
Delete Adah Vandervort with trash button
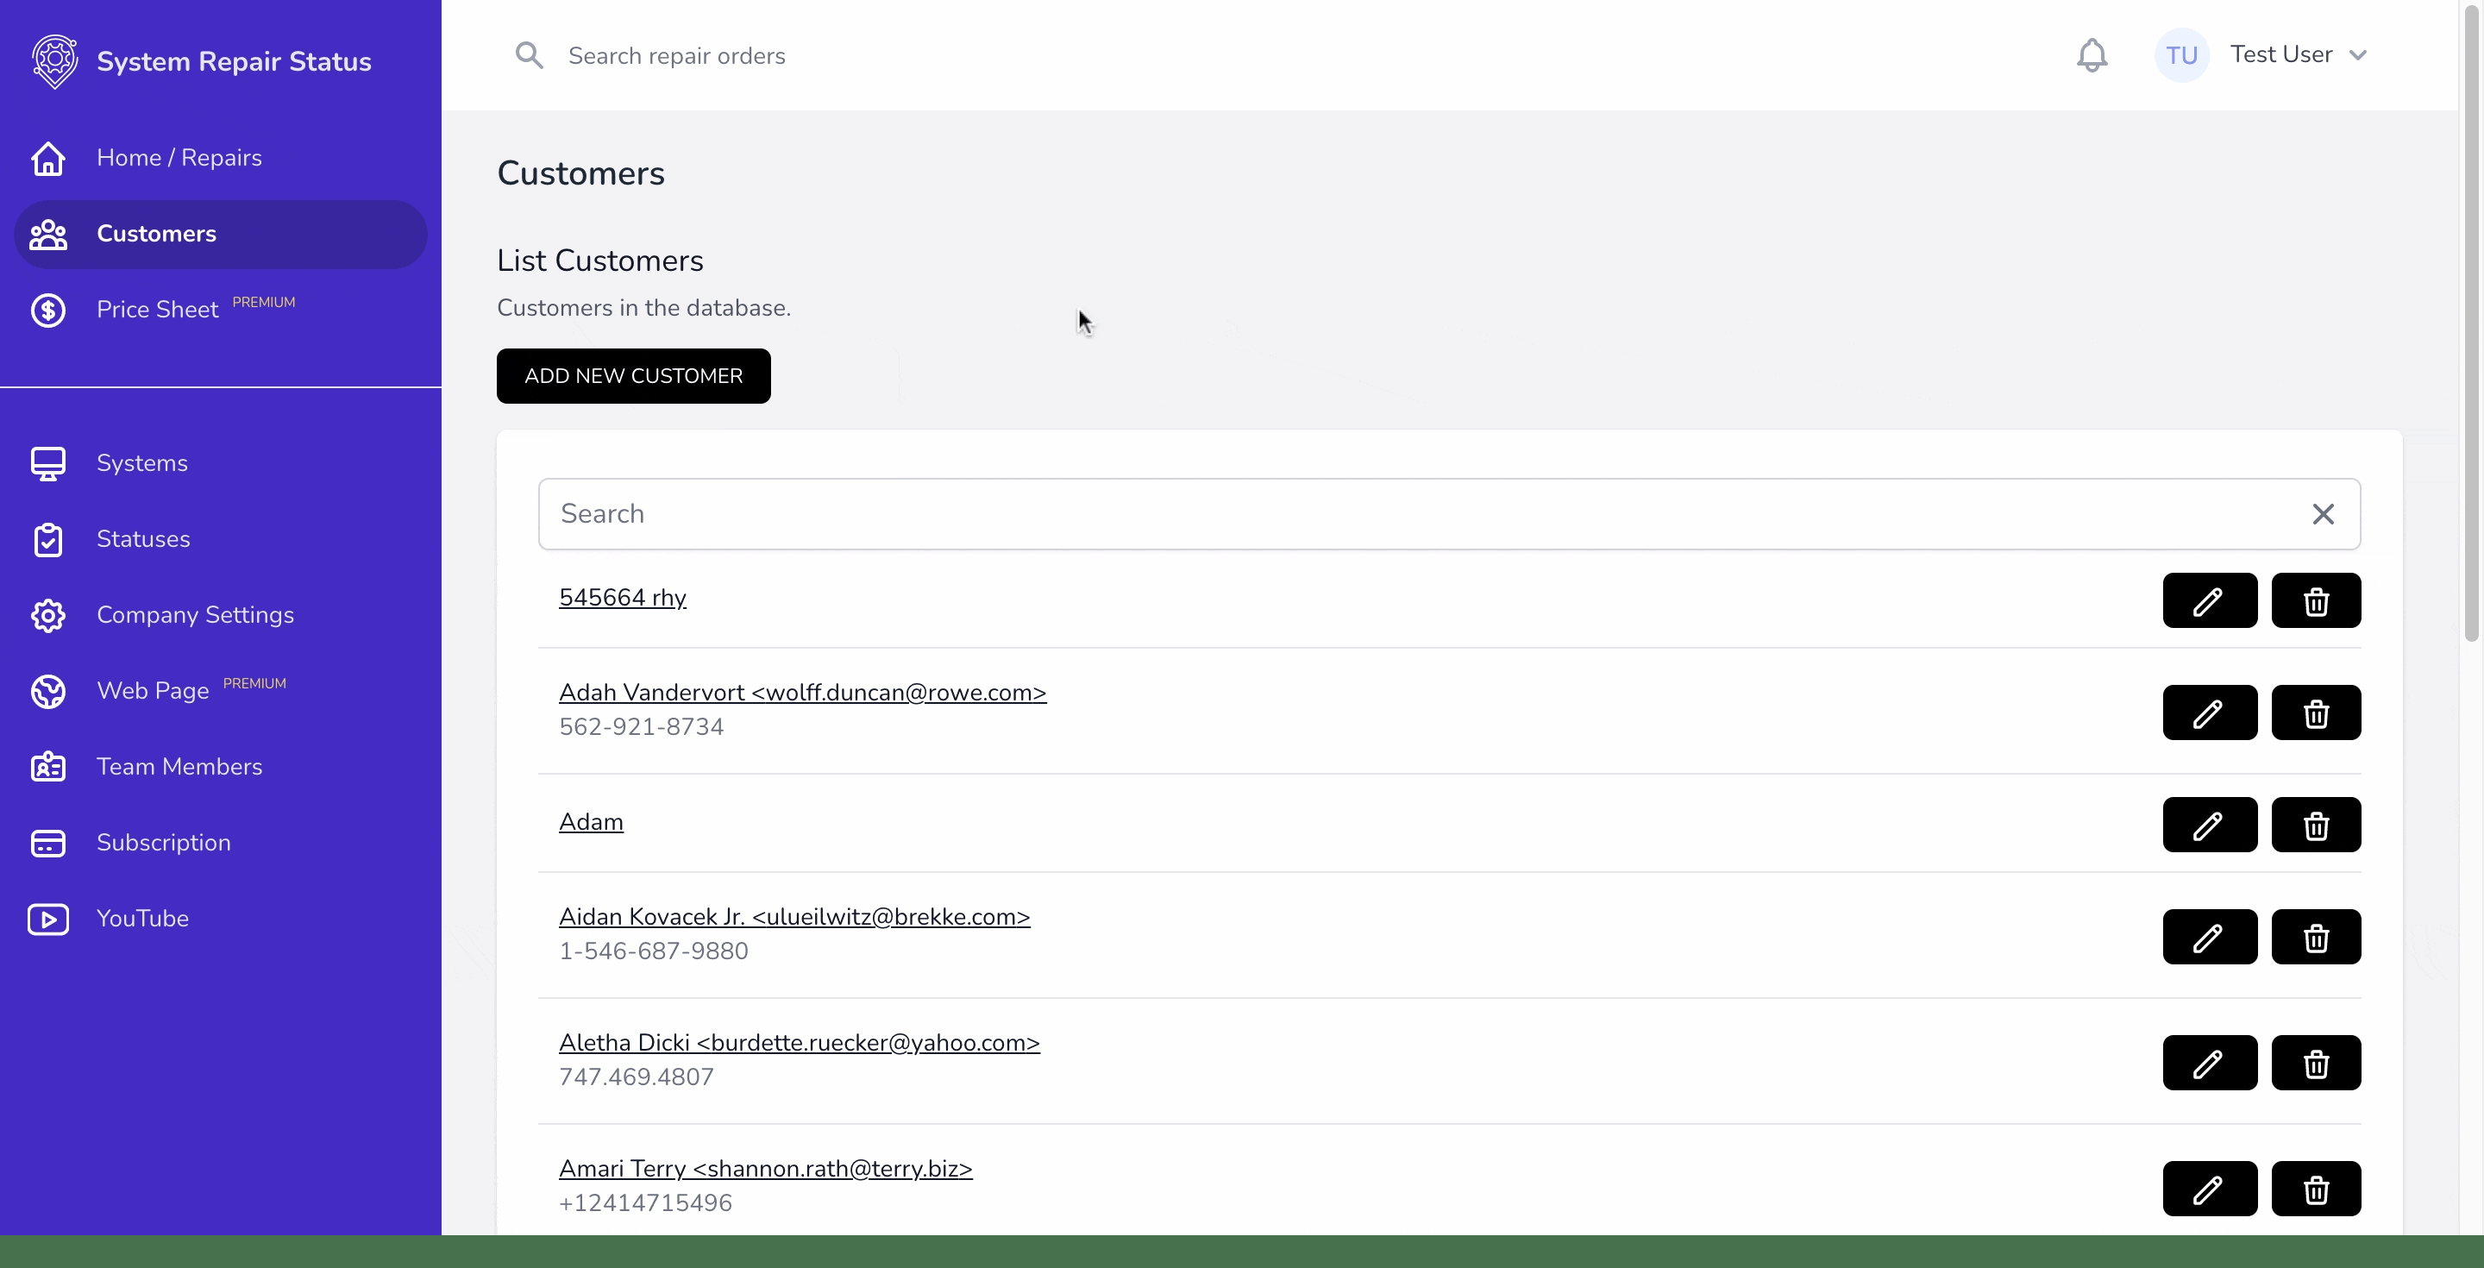(2315, 712)
